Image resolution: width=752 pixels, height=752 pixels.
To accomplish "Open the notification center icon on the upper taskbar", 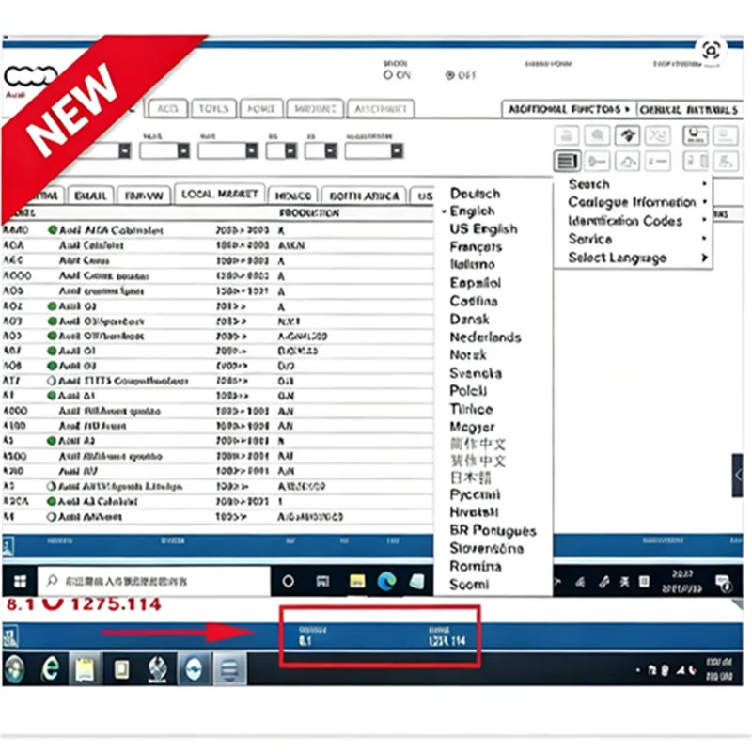I will (x=723, y=583).
